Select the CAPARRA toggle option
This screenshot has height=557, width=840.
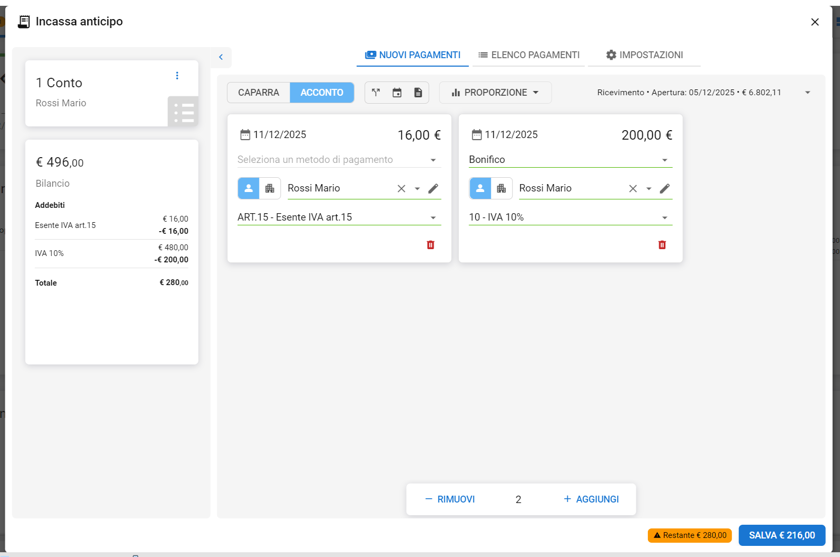point(258,93)
